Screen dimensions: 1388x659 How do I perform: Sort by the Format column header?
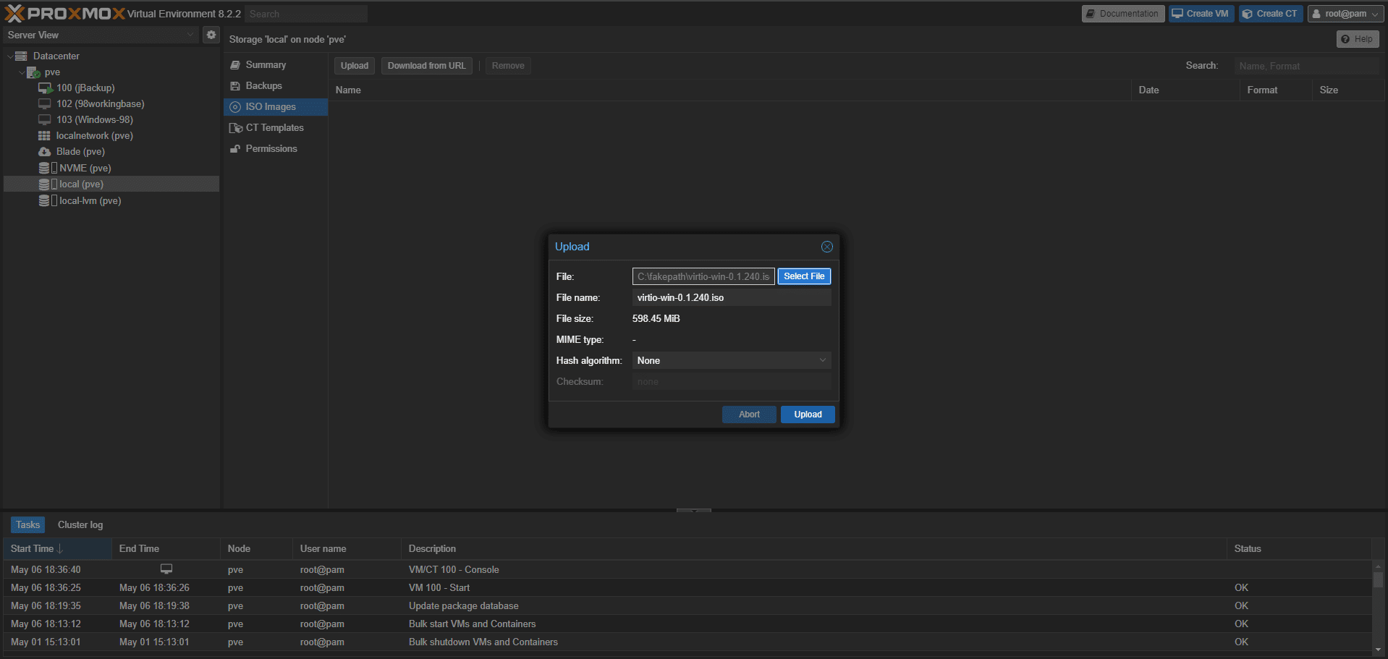(x=1276, y=90)
